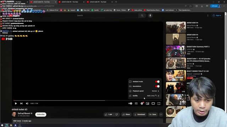Open first skibidi toilet 64 thumbnail 1:17
Image resolution: width=227 pixels, height=127 pixels.
click(176, 27)
